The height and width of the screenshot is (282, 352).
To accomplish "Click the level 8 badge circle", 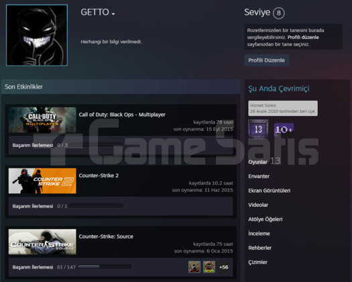I will (x=279, y=13).
